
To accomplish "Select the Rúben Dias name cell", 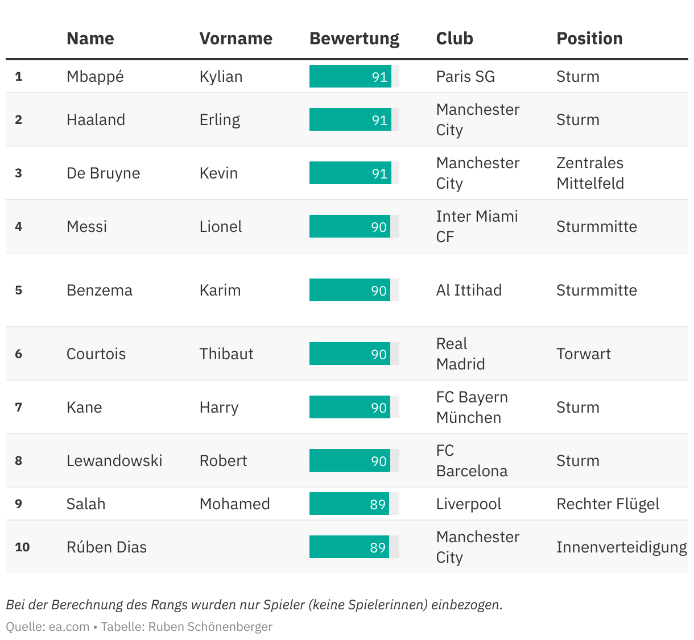I will 106,547.
